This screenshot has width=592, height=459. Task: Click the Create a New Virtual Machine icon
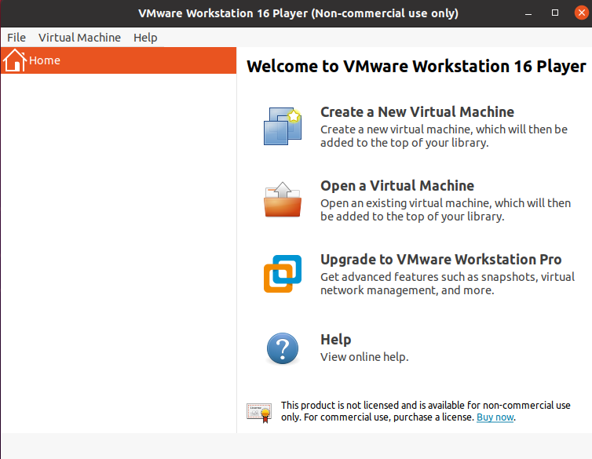pos(283,126)
